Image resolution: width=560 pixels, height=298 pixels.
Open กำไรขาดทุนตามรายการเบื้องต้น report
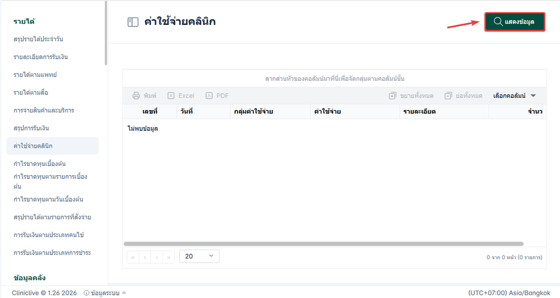(x=51, y=181)
